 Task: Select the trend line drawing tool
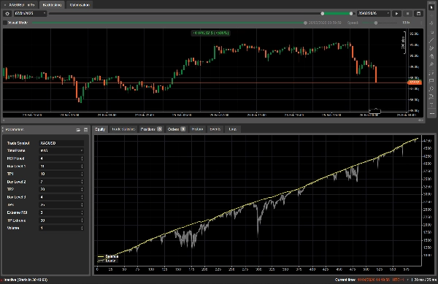(431, 40)
